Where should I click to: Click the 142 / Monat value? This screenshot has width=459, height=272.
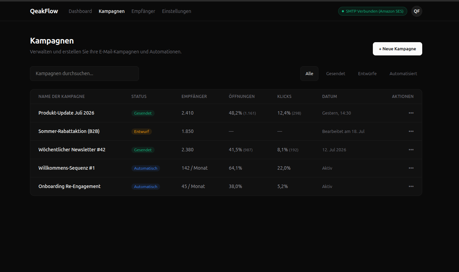(x=195, y=168)
